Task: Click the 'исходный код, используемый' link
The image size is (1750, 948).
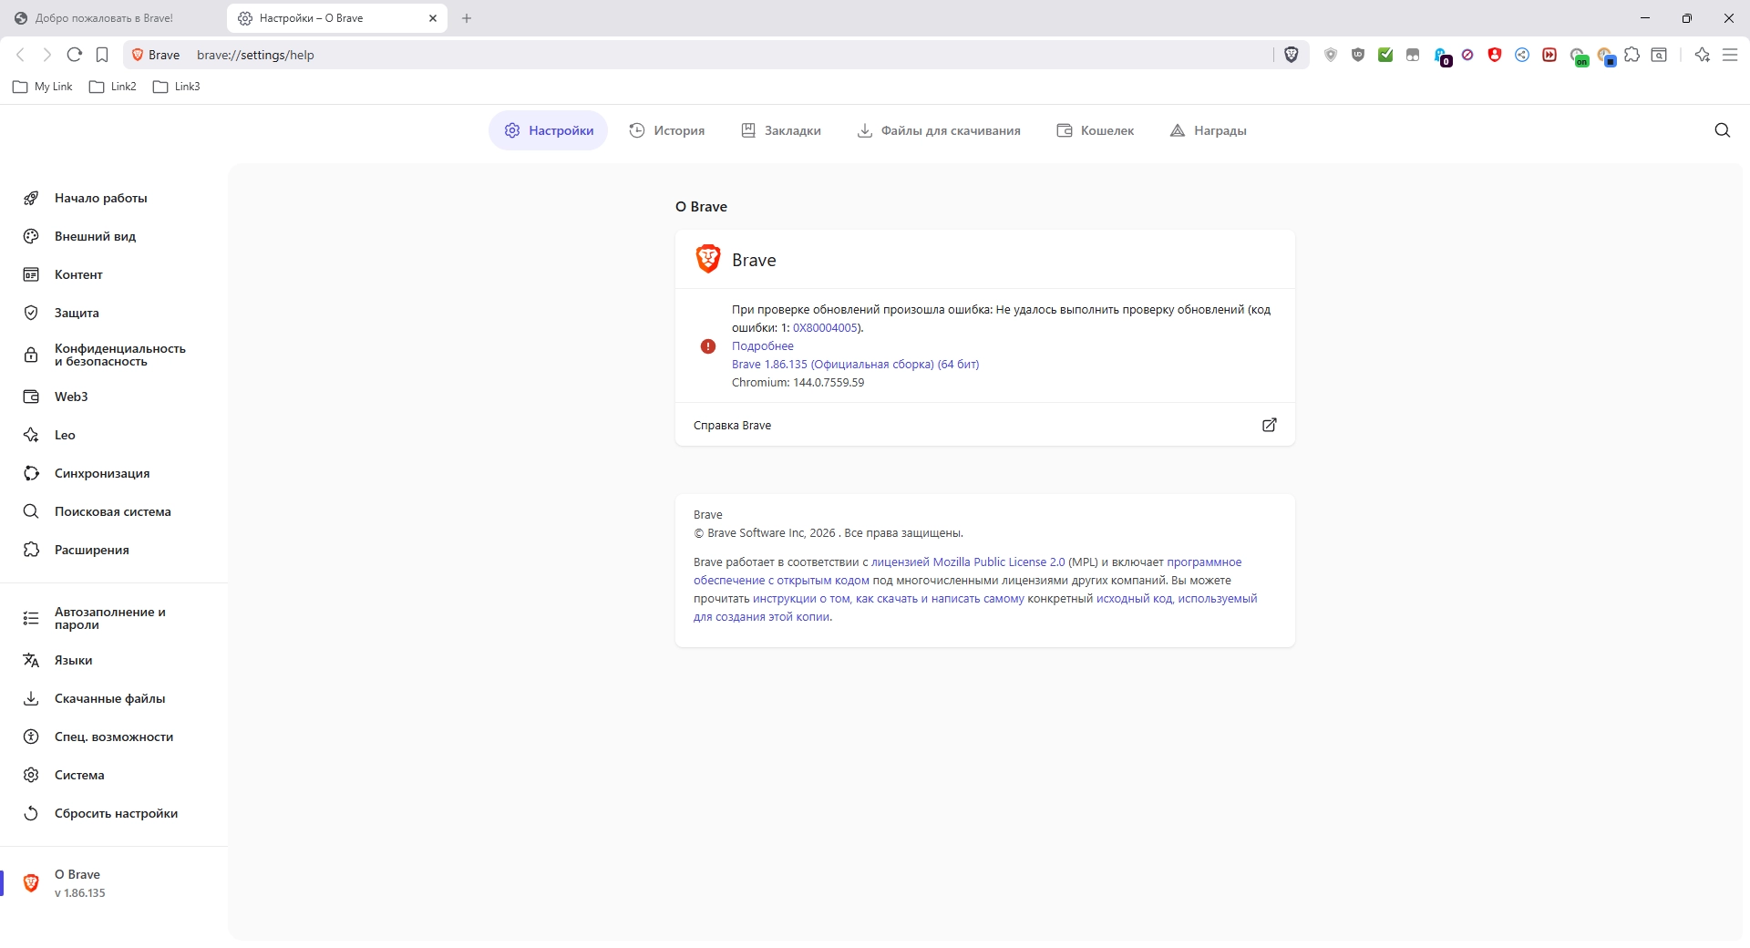Action: (x=1177, y=599)
